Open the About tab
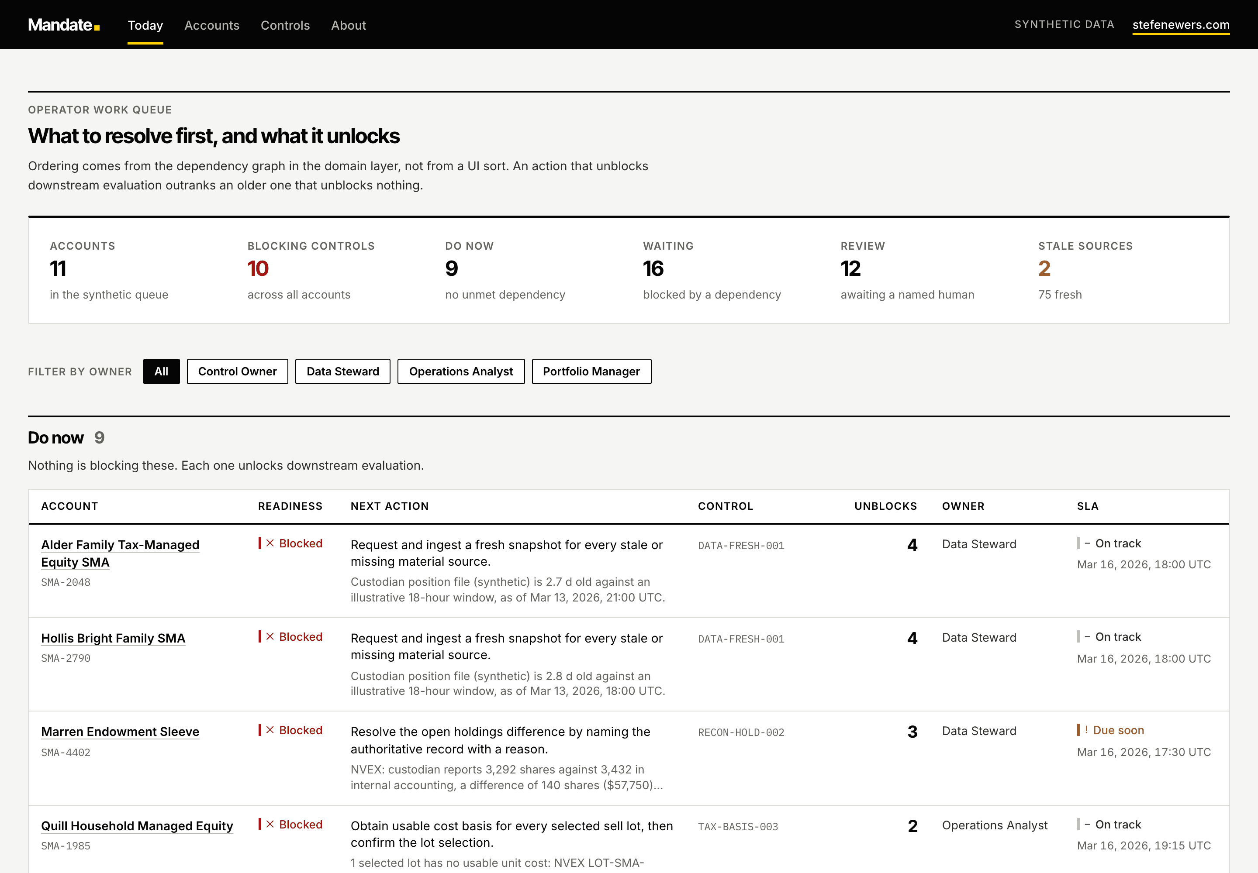This screenshot has width=1258, height=873. tap(348, 25)
